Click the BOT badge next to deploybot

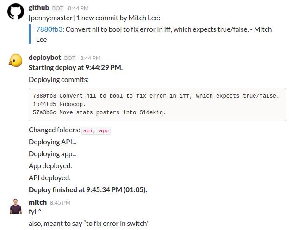(70, 58)
